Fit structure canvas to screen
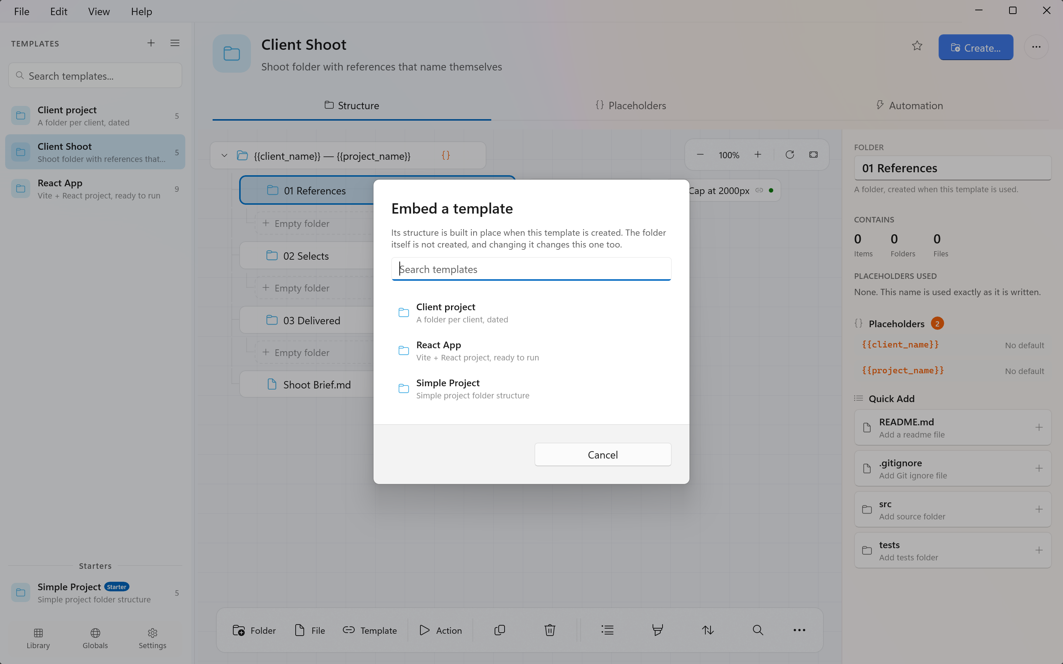 click(x=813, y=155)
